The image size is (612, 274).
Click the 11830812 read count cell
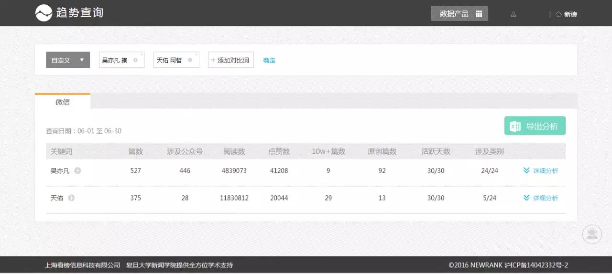[x=234, y=198]
